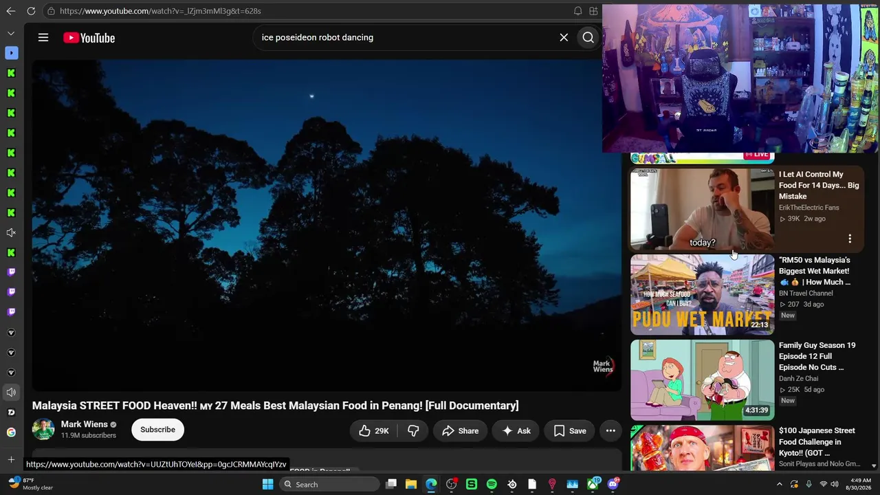This screenshot has width=880, height=495.
Task: Open the 'Family Guy Season 19 Episode 12' title
Action: pos(817,356)
